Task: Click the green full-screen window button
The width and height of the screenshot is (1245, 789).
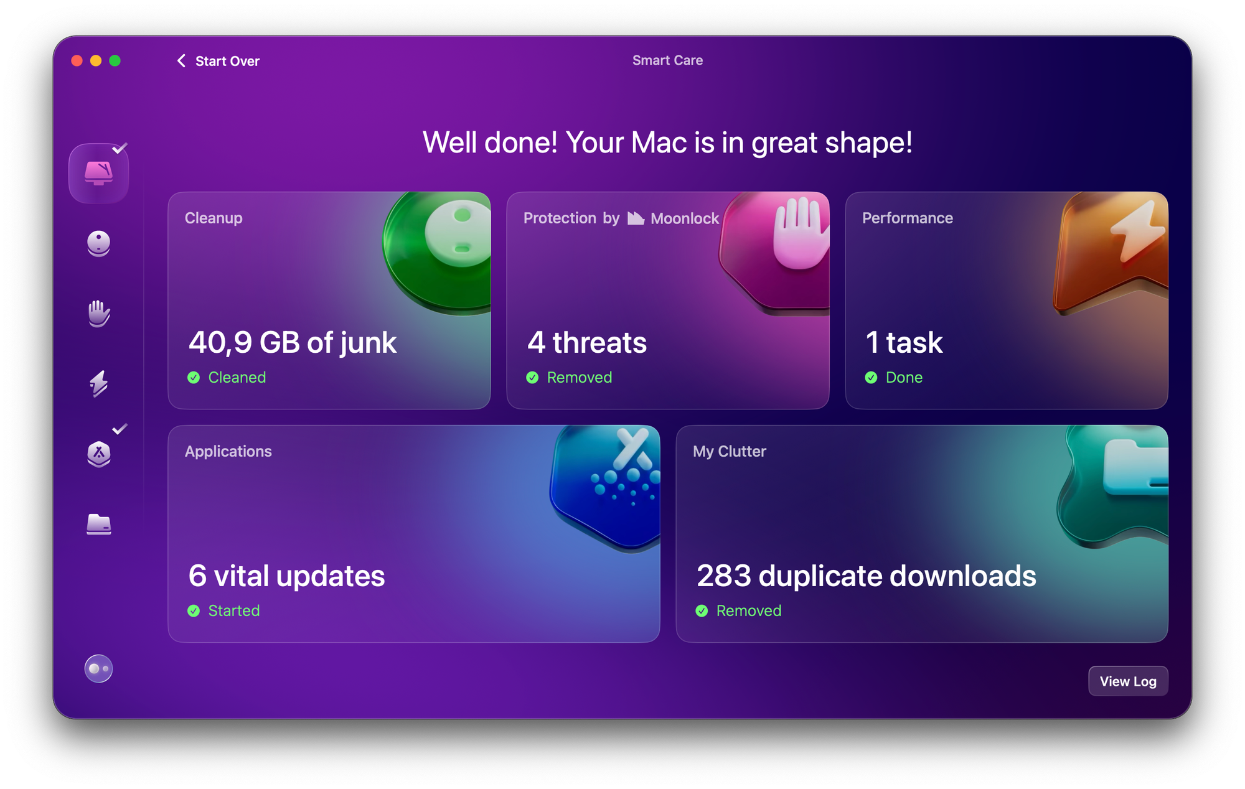Action: pos(115,60)
